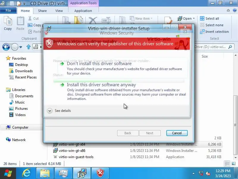This screenshot has width=238, height=179.
Task: Select the virtio-win-guest-tools file
Action: click(x=76, y=157)
